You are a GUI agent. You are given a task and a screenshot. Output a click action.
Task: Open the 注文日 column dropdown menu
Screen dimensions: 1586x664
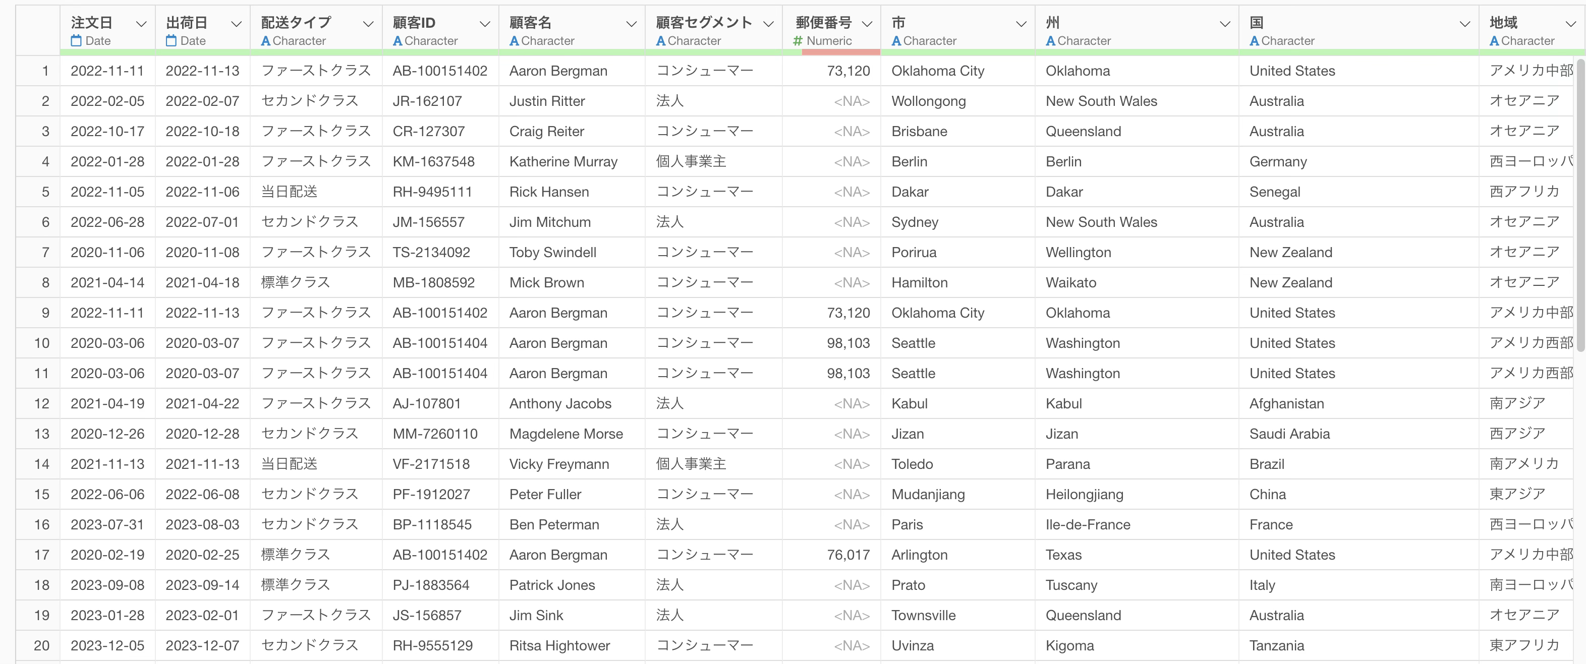click(141, 24)
